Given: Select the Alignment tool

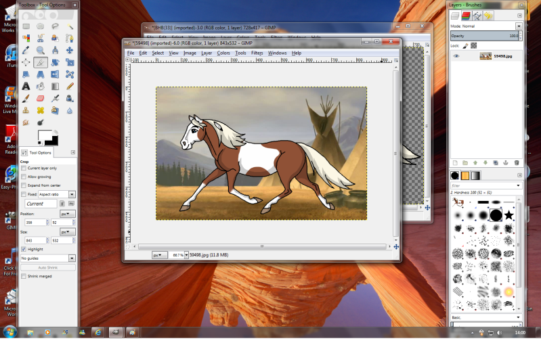Looking at the screenshot, I should [26, 62].
